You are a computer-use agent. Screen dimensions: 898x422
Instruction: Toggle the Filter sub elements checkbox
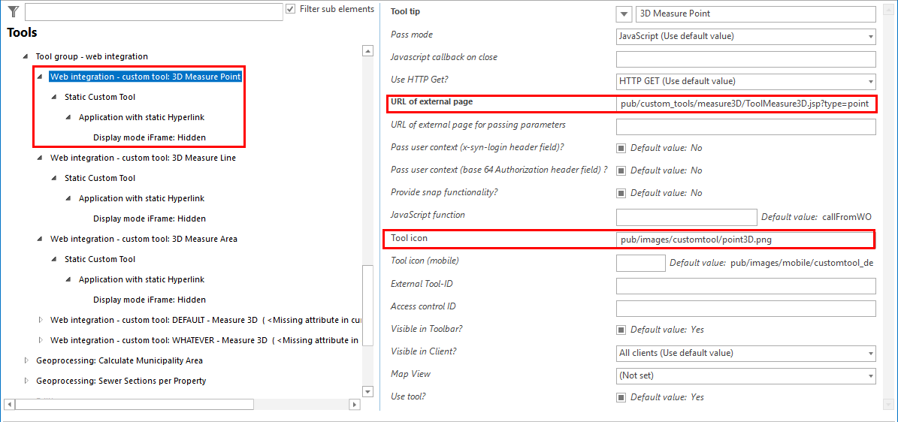click(291, 10)
